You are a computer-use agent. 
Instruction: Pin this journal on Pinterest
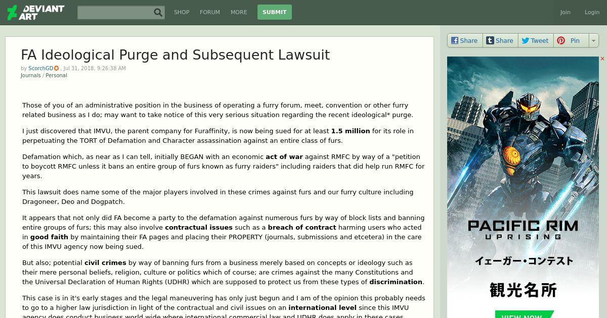(571, 40)
